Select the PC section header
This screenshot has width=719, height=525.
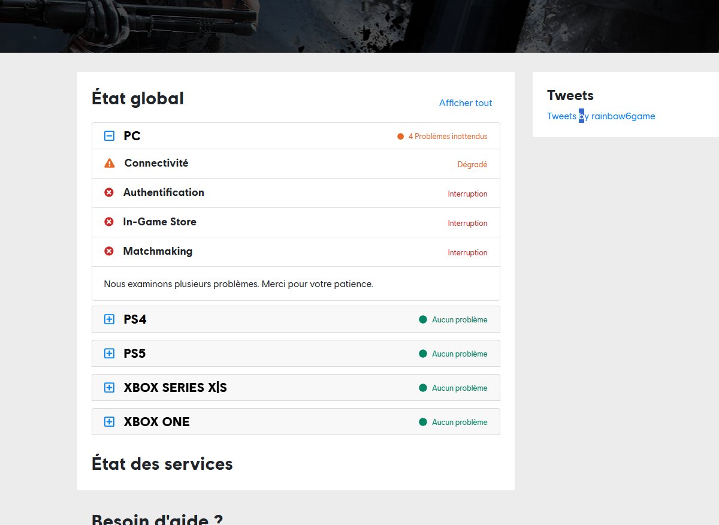click(133, 135)
